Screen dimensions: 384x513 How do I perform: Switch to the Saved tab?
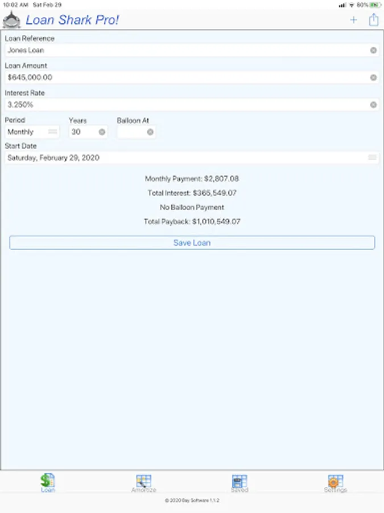coord(240,483)
